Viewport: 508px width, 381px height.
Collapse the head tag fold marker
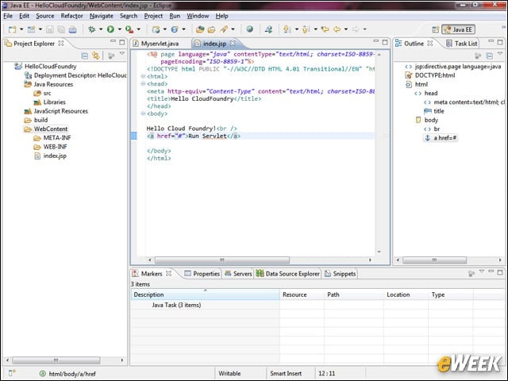(x=143, y=84)
